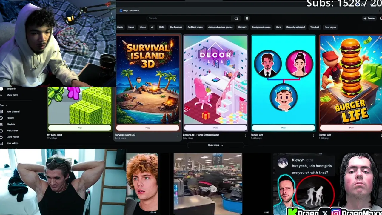Select the AI filter chip

point(152,27)
